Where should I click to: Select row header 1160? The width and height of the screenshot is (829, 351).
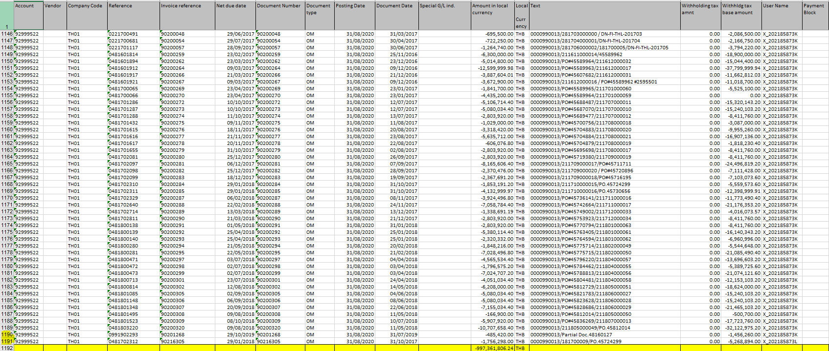tap(7, 130)
